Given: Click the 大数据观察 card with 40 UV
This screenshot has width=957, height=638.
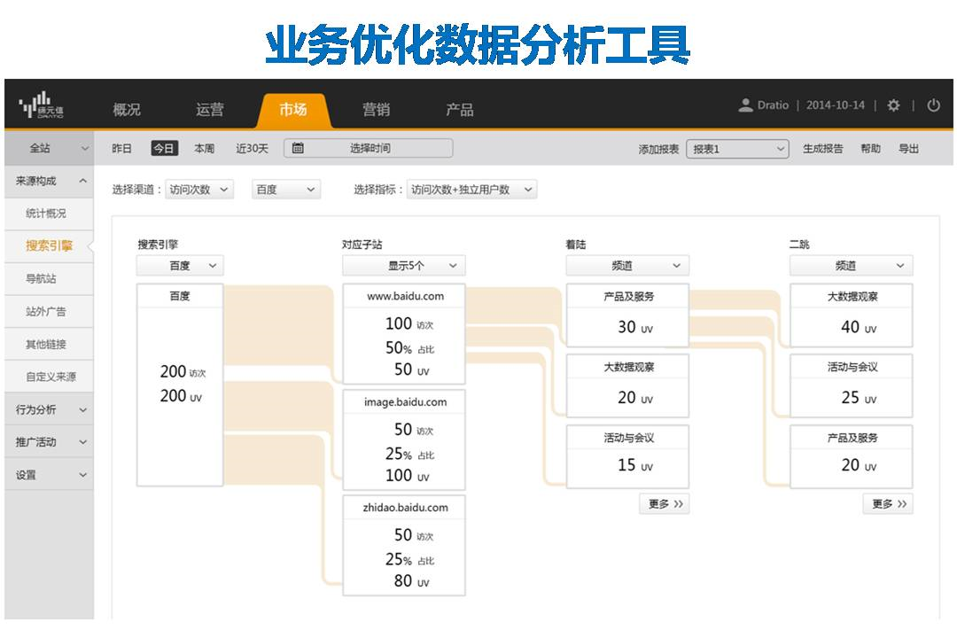Looking at the screenshot, I should [852, 315].
